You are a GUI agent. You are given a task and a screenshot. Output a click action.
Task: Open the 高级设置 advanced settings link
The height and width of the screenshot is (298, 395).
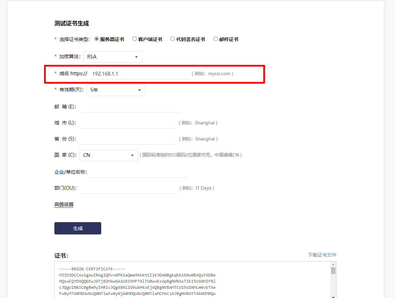[x=64, y=205]
